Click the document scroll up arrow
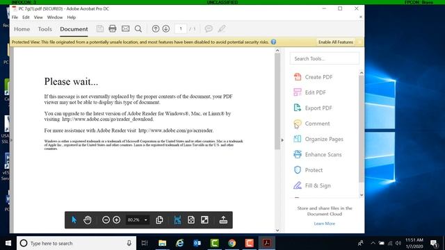 pos(277,51)
